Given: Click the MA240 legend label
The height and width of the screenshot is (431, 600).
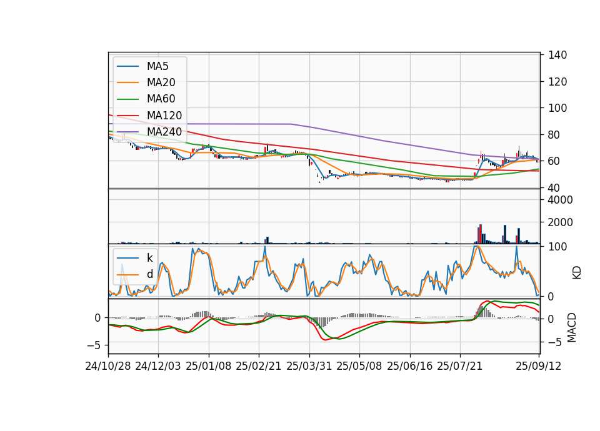Looking at the screenshot, I should pos(164,132).
